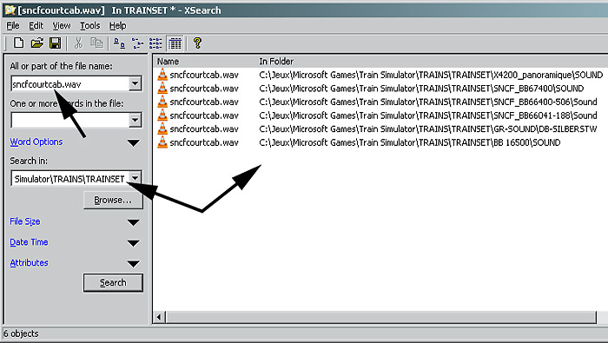The height and width of the screenshot is (343, 608).
Task: Select sncfcourtcab.wav in GR-SOUND\DB-SILBERSTW
Action: pos(204,129)
